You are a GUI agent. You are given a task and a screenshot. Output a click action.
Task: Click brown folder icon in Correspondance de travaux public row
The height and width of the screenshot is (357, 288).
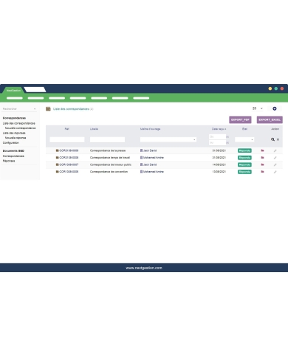pyautogui.click(x=58, y=164)
